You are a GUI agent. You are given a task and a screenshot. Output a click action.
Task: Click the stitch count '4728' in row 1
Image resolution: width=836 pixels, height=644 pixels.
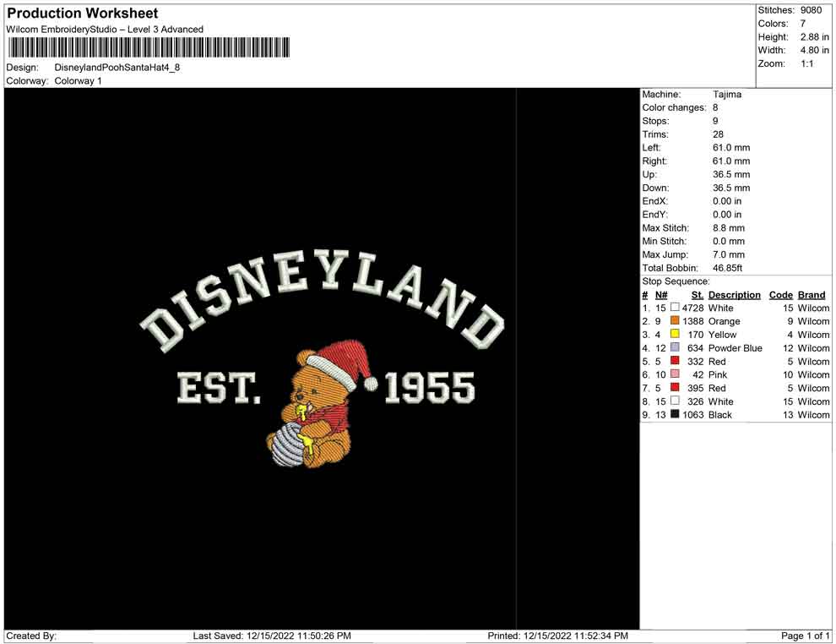tap(692, 308)
